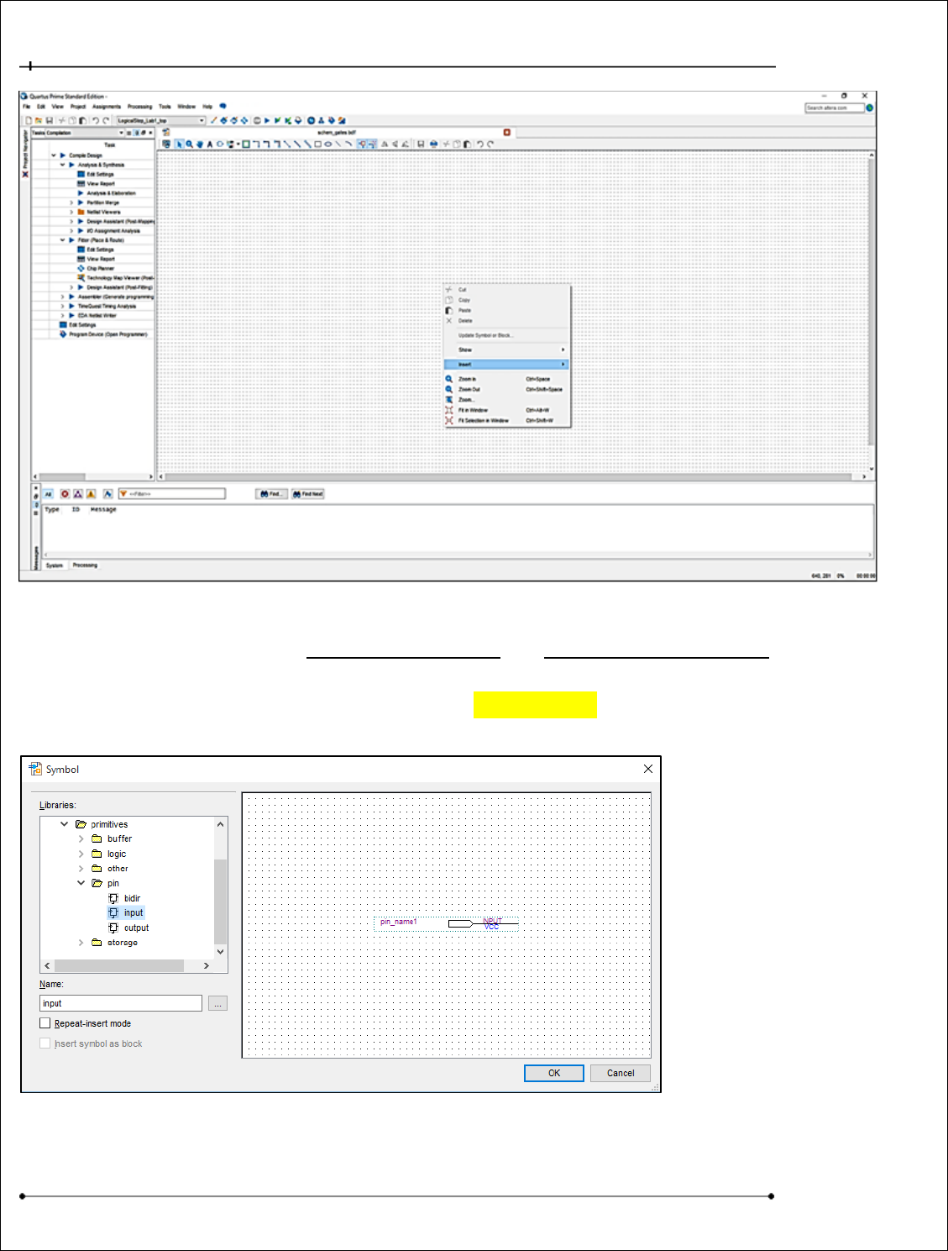This screenshot has height=1251, width=948.
Task: Click the Search altera.com field
Action: (x=834, y=108)
